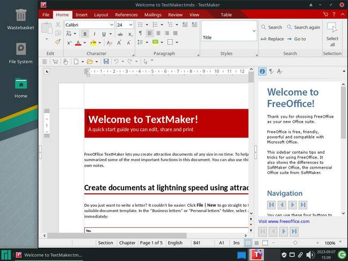Toggle Ins insert mode in status bar

click(x=236, y=243)
